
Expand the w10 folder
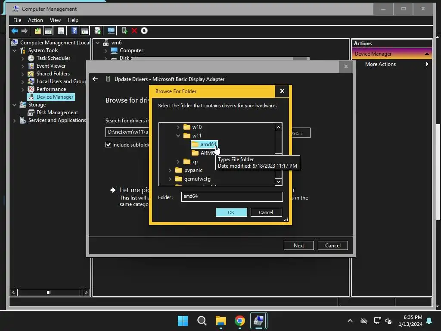pos(178,127)
